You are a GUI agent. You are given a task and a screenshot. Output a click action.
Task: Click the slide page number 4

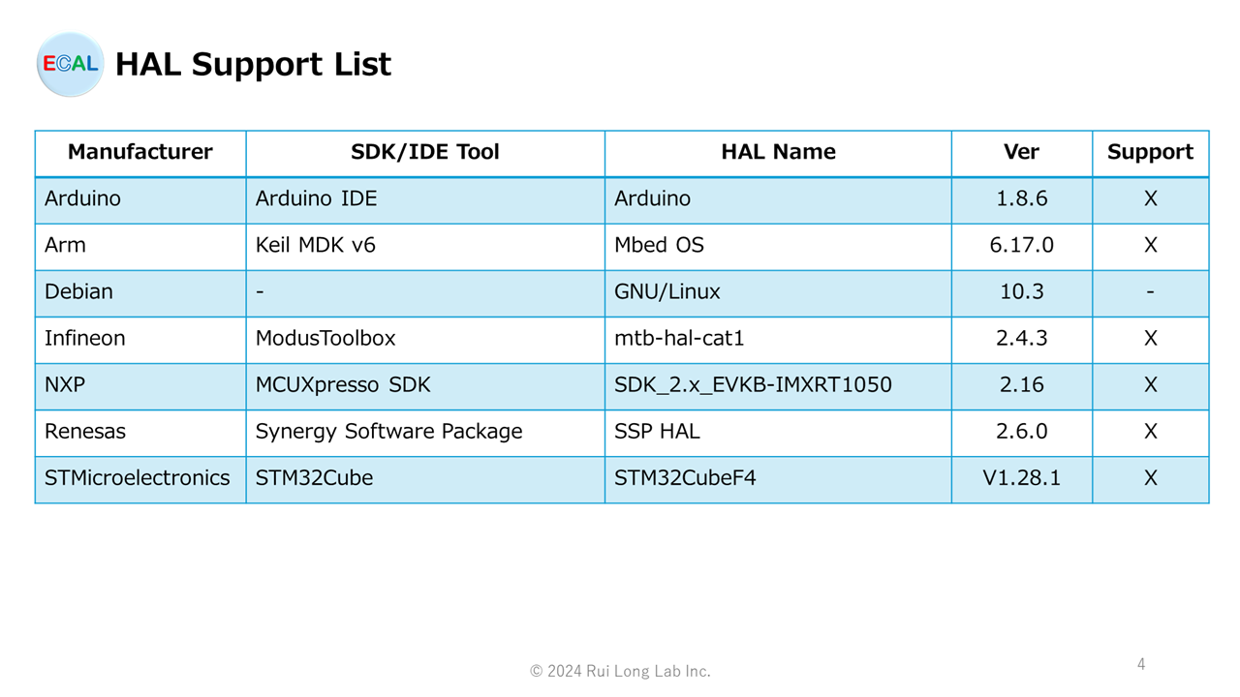[x=1141, y=664]
